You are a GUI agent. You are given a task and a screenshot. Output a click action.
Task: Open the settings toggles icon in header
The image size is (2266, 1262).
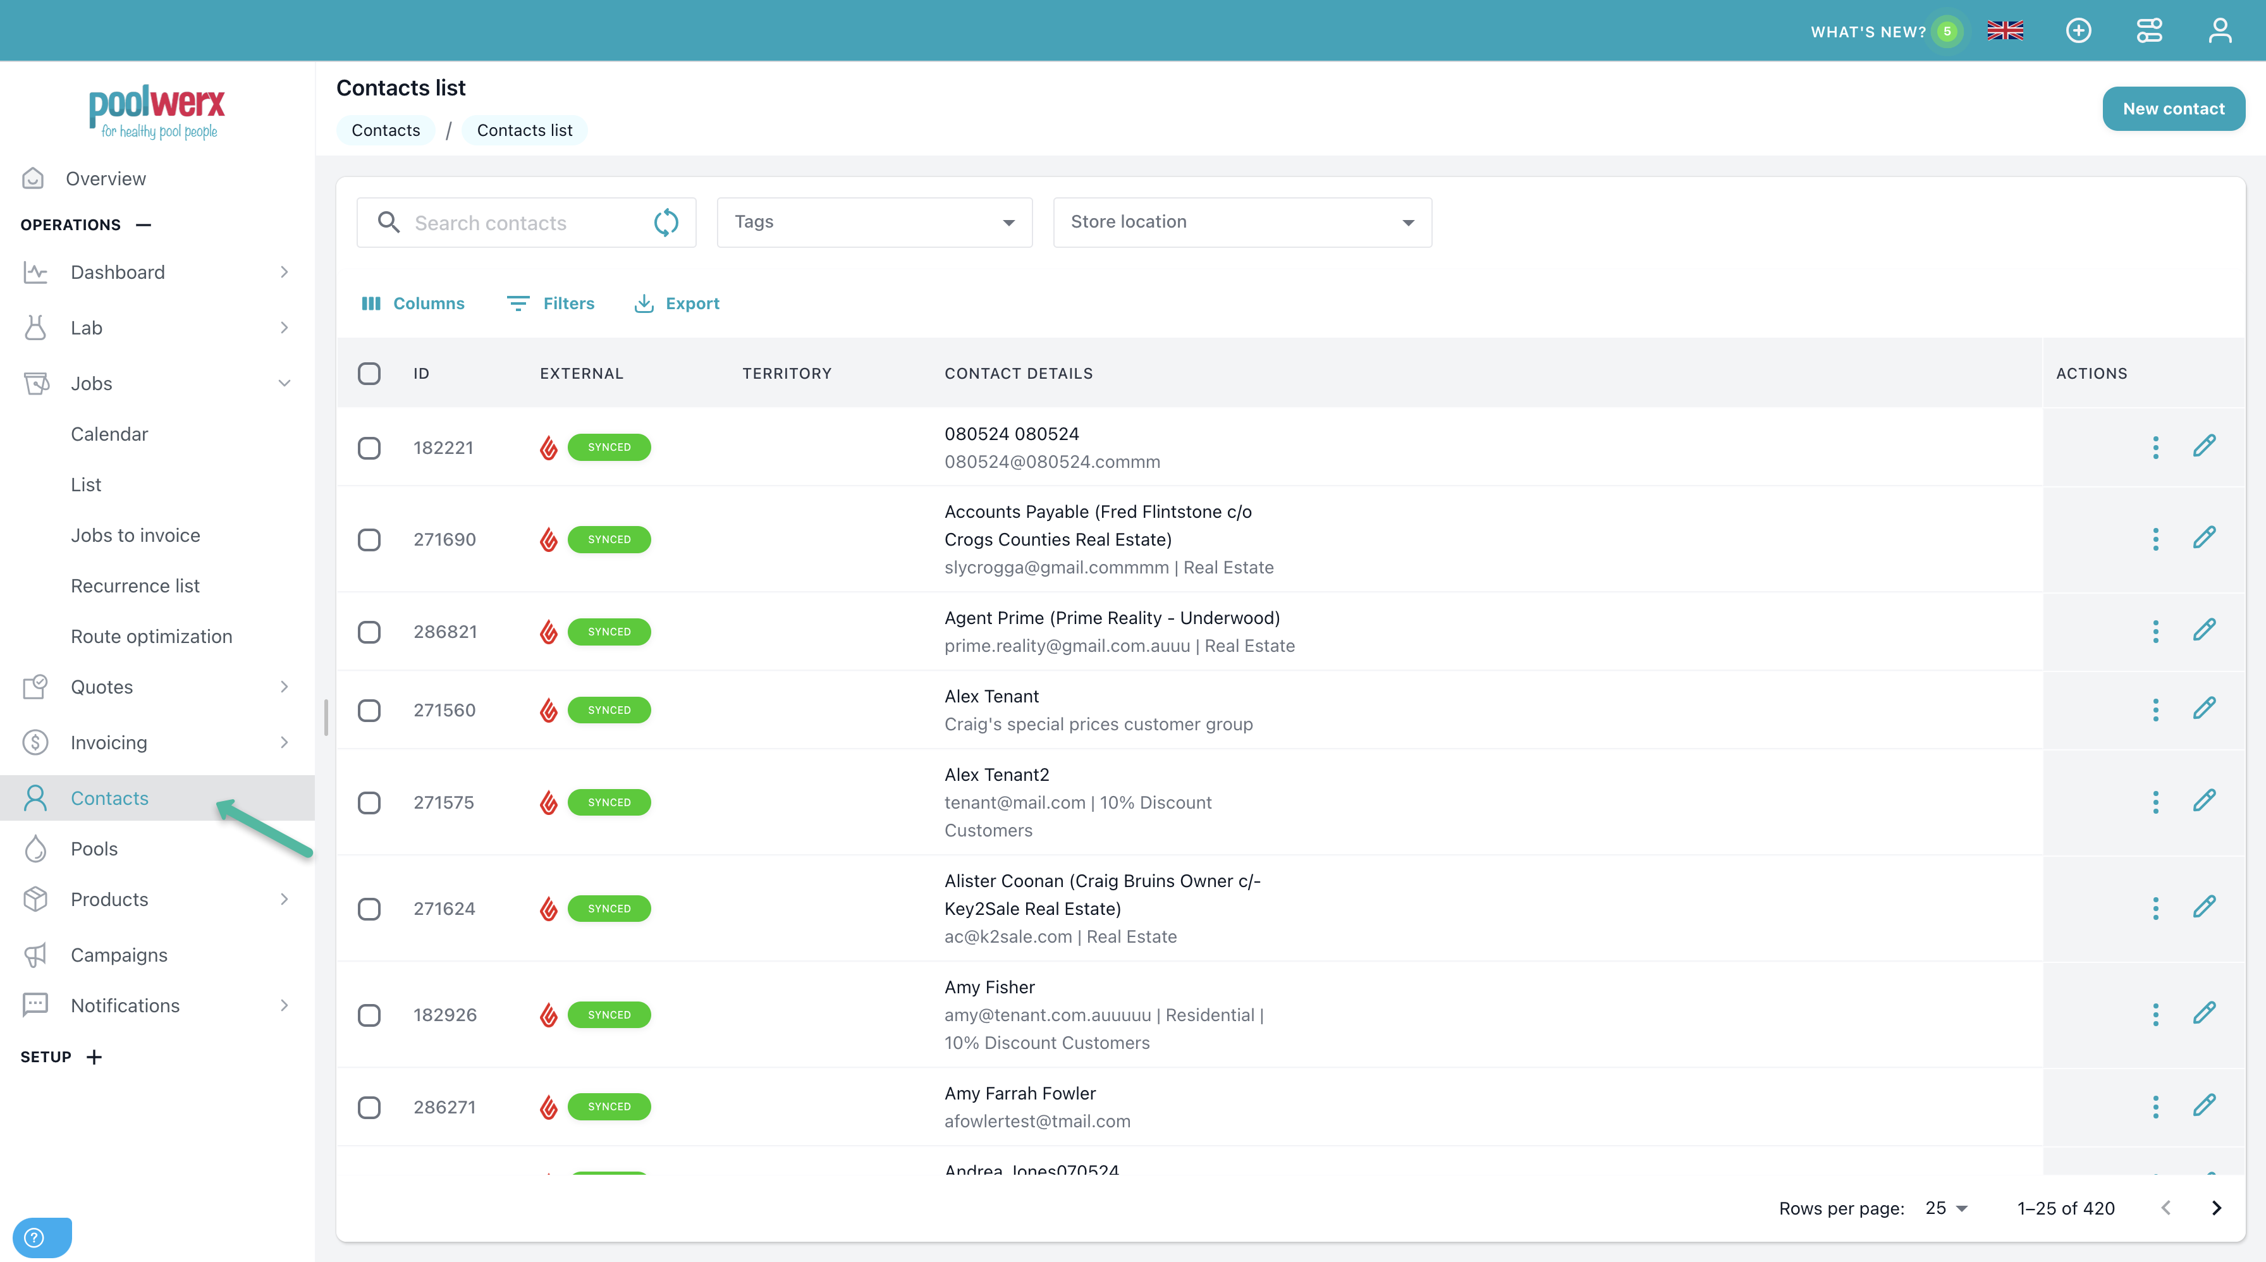2148,31
